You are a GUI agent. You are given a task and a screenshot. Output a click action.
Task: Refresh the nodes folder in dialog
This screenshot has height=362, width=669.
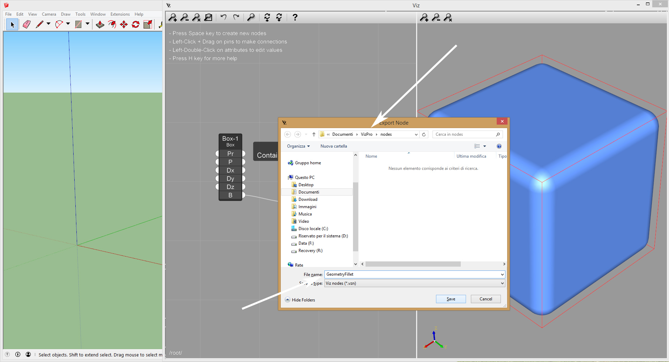(x=424, y=134)
